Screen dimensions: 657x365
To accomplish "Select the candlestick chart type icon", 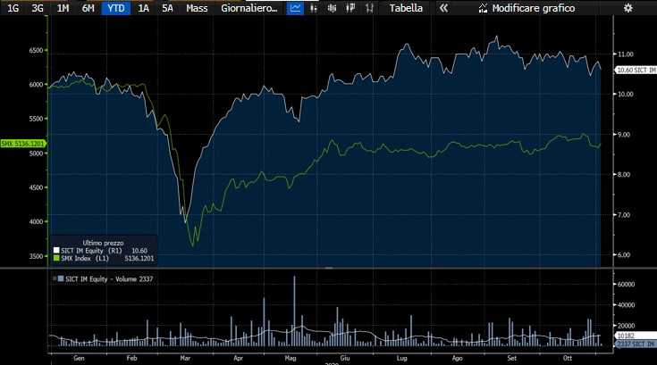I will tap(332, 8).
